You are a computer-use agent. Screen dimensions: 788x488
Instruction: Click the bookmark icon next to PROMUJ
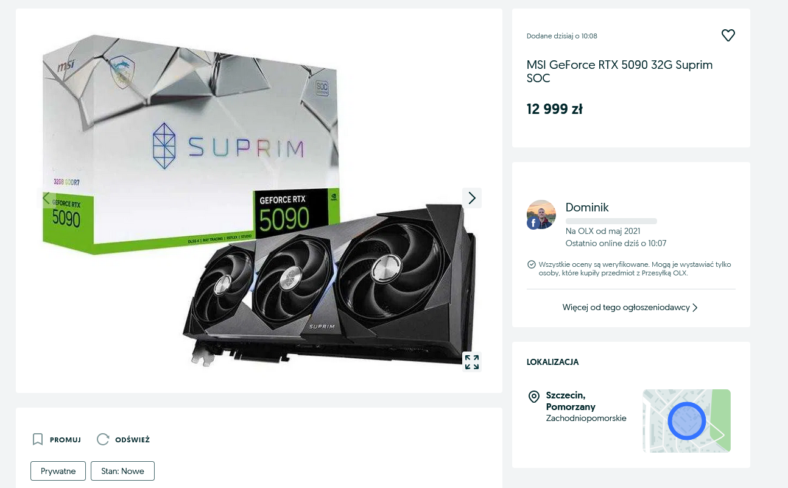[x=38, y=439]
